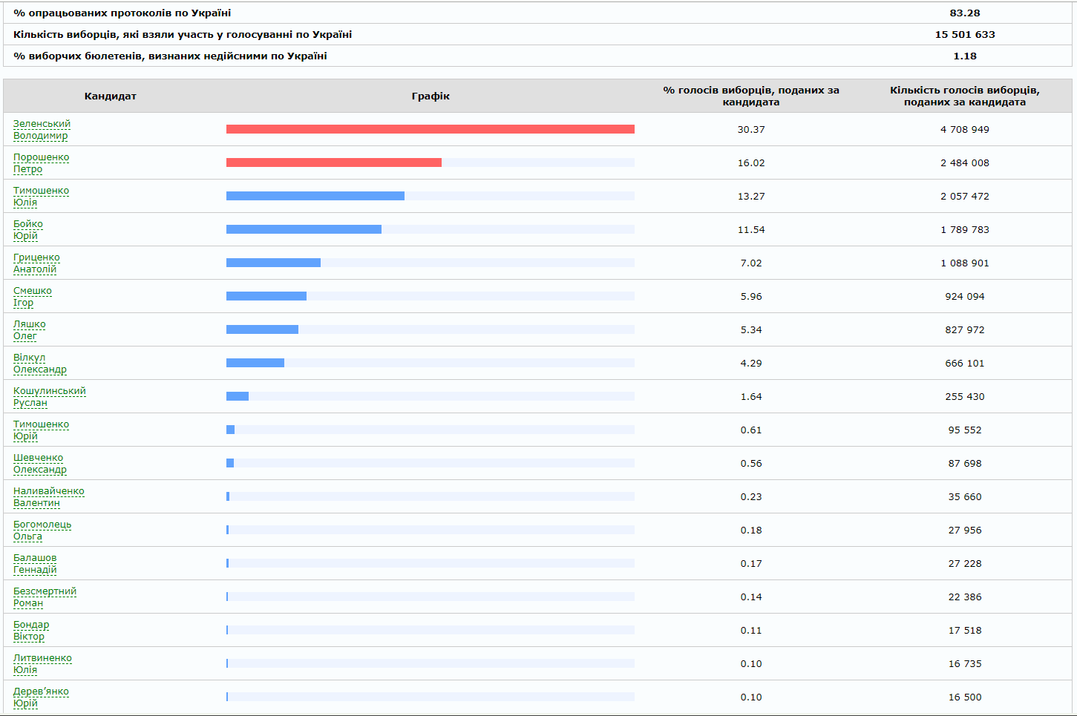Open candidate link Зеленський Володимир

(x=42, y=124)
